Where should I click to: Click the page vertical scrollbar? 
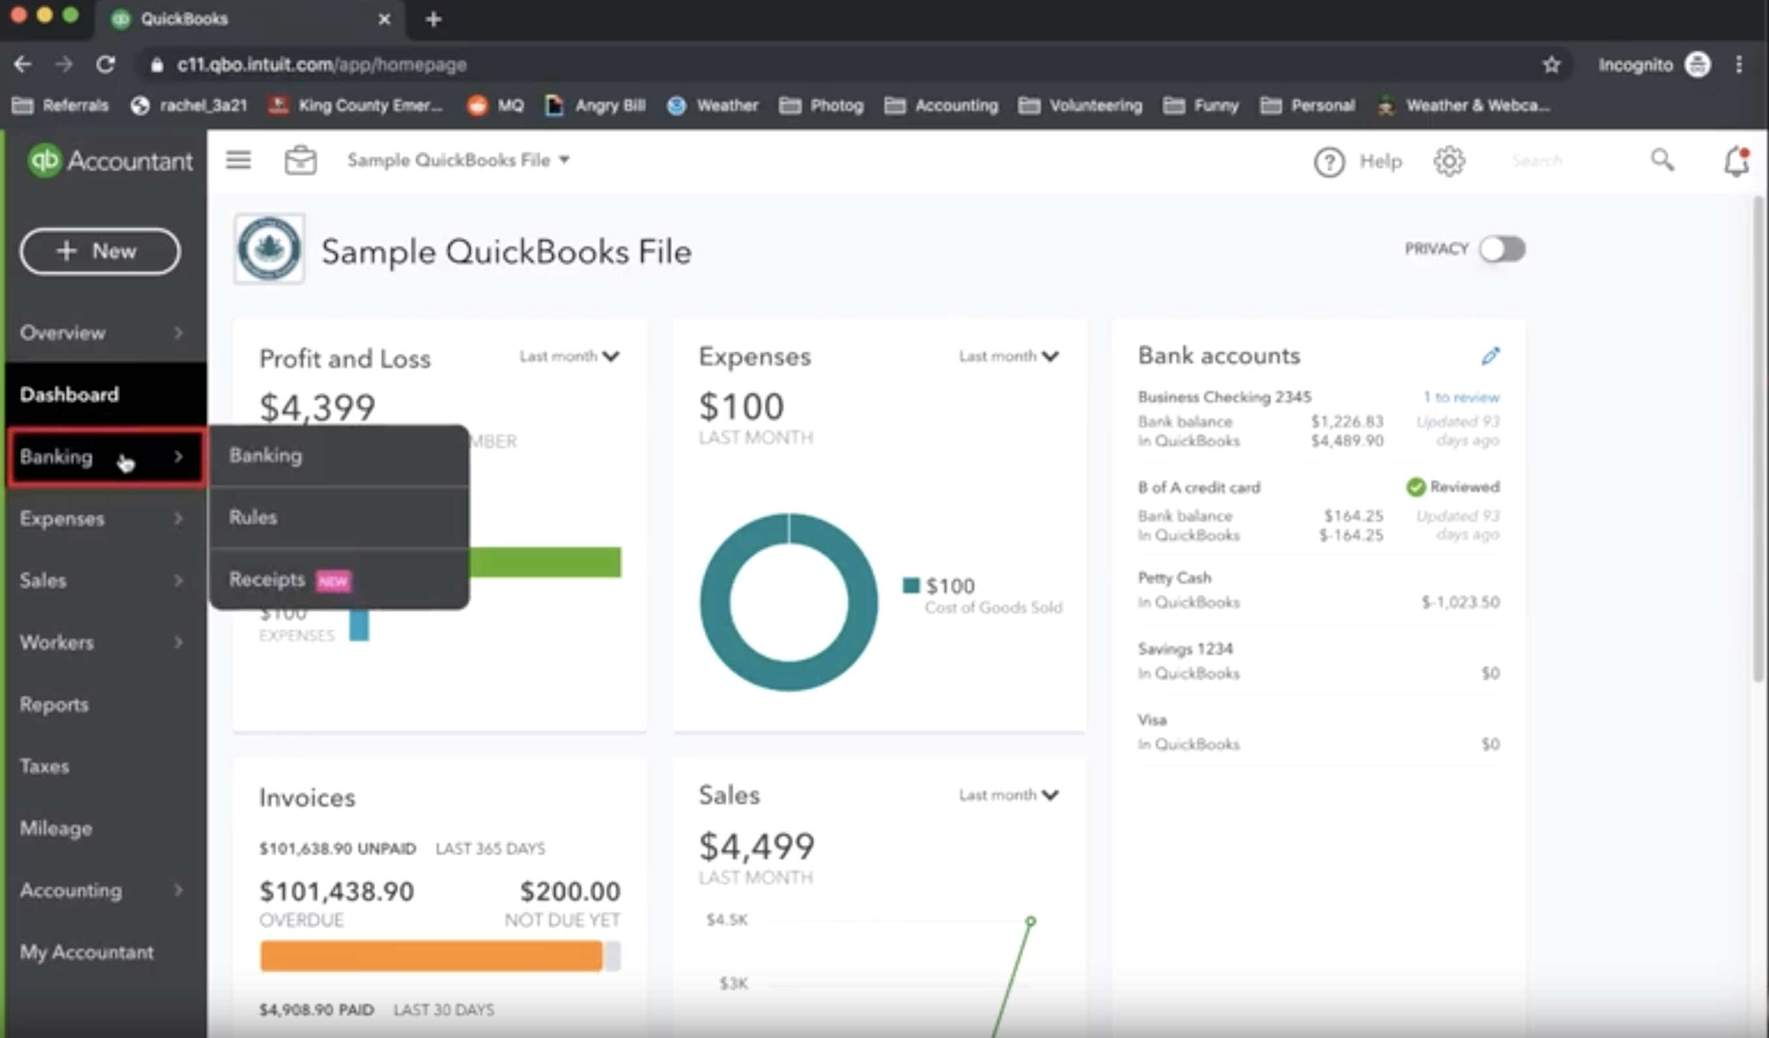tap(1759, 439)
